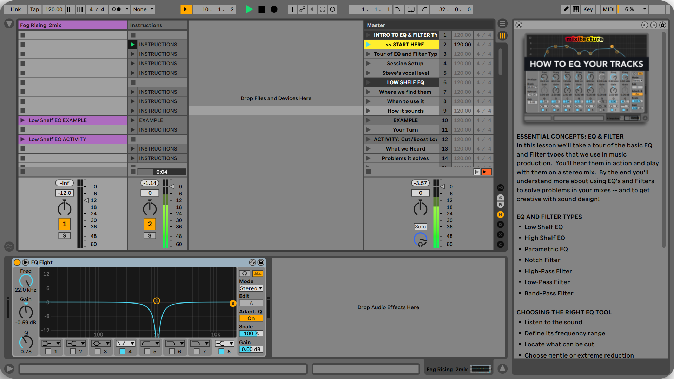Toggle EQ Eight spectrum analyzer icon
This screenshot has height=379, width=674.
pyautogui.click(x=257, y=273)
